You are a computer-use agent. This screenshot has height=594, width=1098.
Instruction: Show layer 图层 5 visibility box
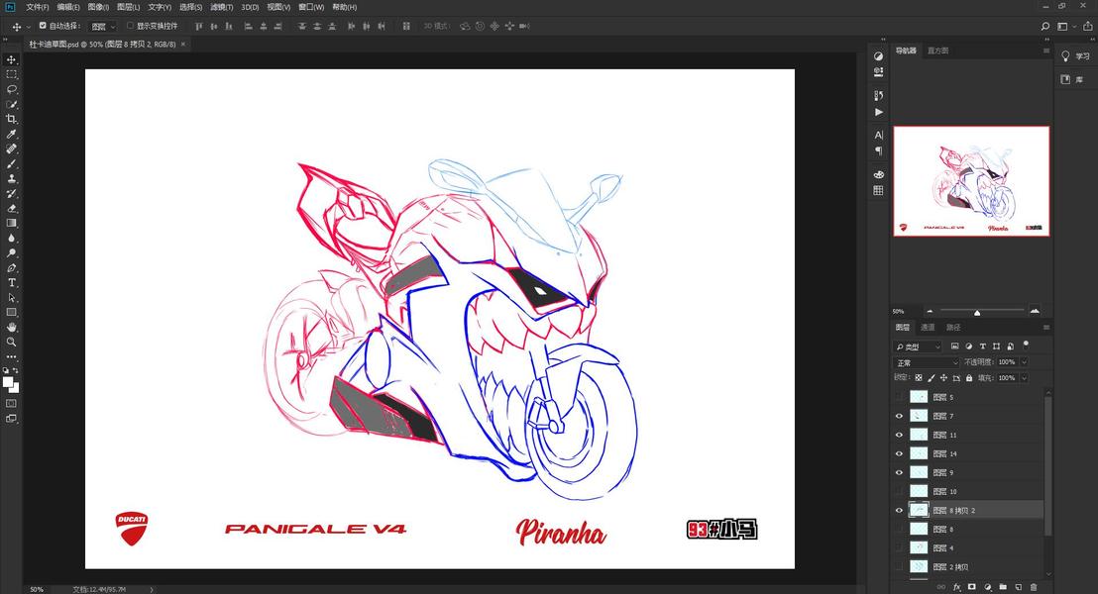pos(899,397)
